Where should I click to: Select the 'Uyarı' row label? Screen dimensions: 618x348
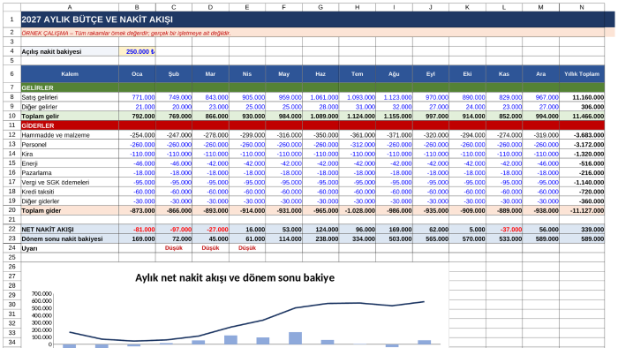click(x=70, y=248)
